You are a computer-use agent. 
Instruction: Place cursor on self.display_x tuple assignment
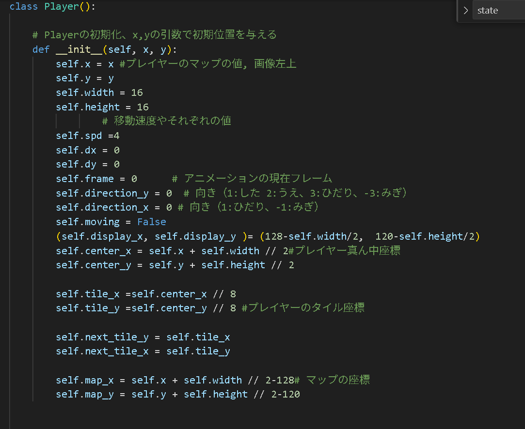pos(268,236)
